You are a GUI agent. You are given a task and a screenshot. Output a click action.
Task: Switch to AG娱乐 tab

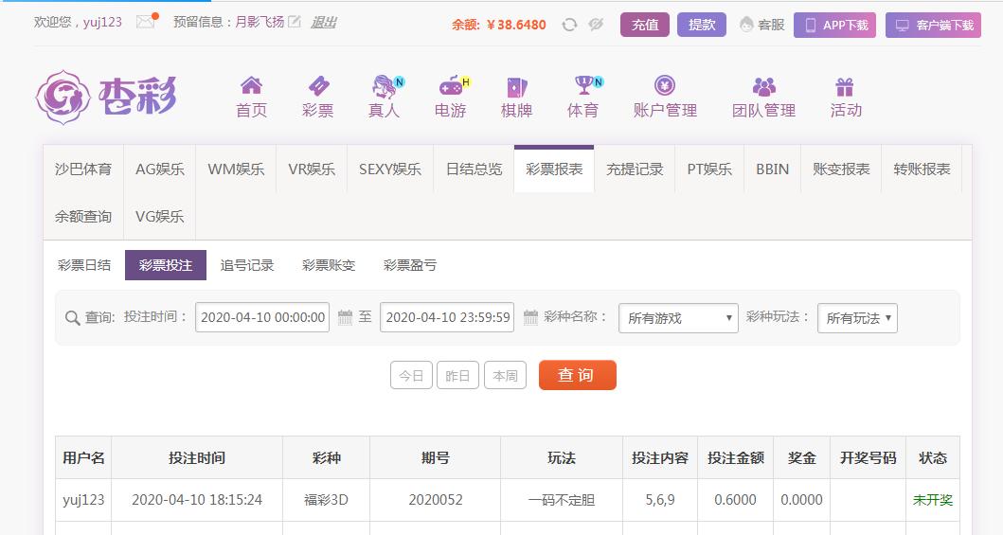[160, 169]
